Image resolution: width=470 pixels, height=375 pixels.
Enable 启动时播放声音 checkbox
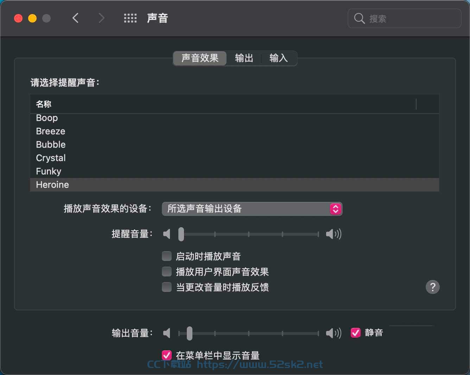point(167,256)
